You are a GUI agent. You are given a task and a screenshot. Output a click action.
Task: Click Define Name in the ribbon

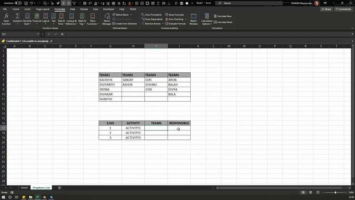point(122,15)
